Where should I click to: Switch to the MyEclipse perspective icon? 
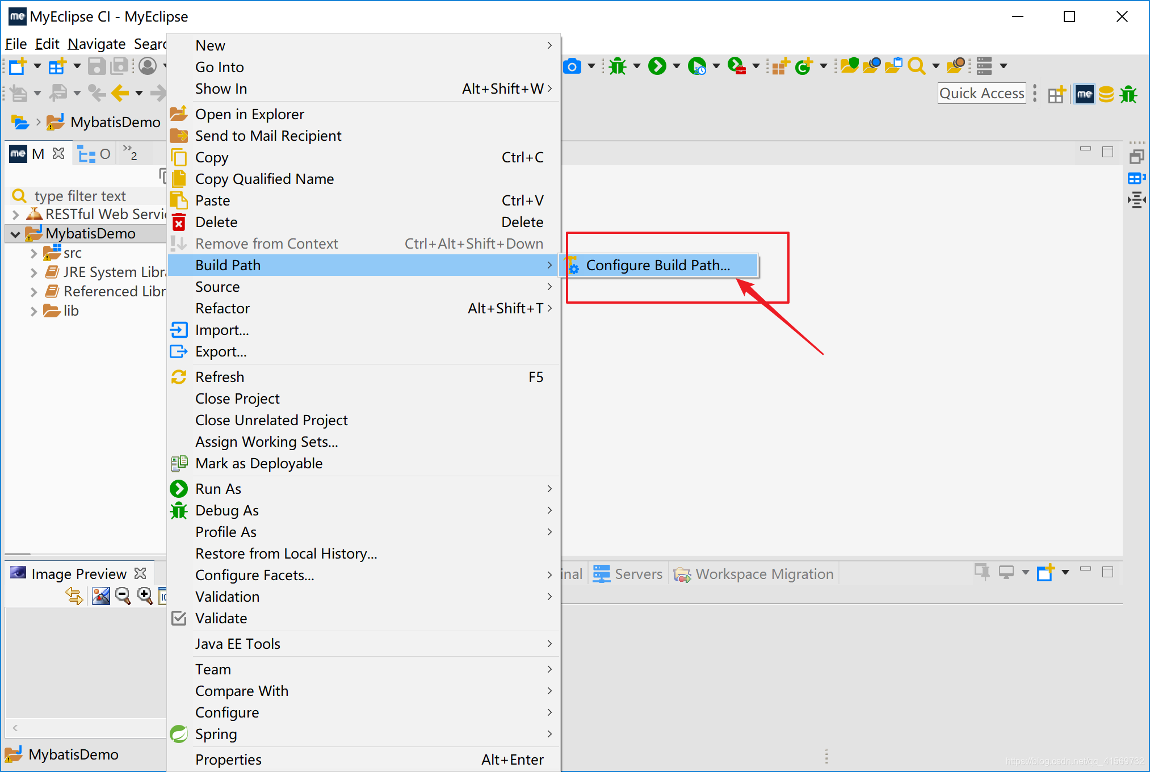pyautogui.click(x=1084, y=94)
